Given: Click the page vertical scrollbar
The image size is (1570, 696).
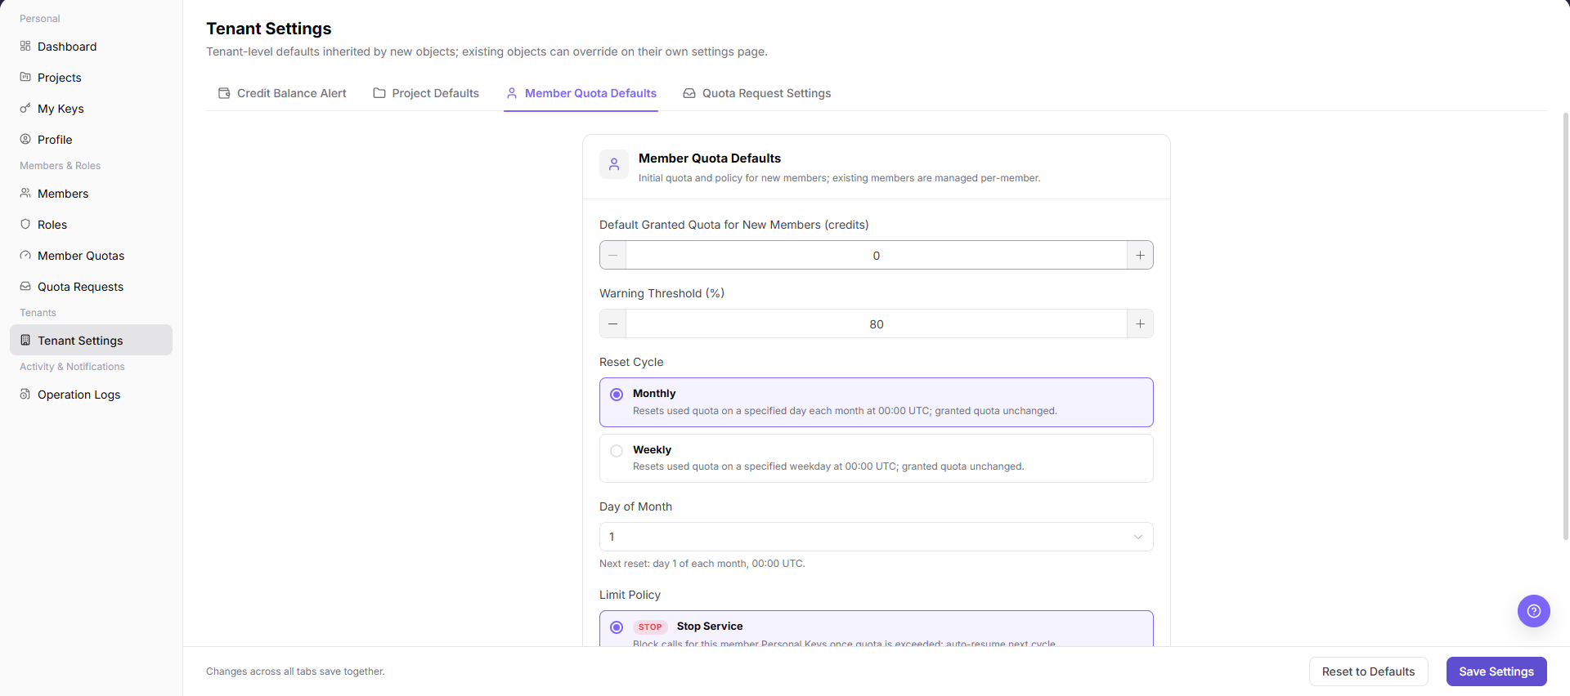Looking at the screenshot, I should tap(1565, 327).
